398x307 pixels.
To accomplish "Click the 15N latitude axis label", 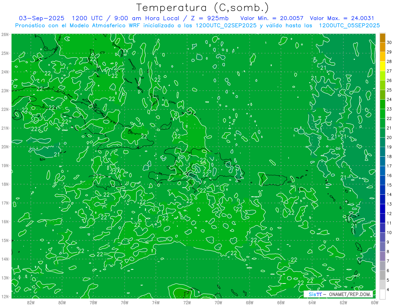I will click(5, 240).
